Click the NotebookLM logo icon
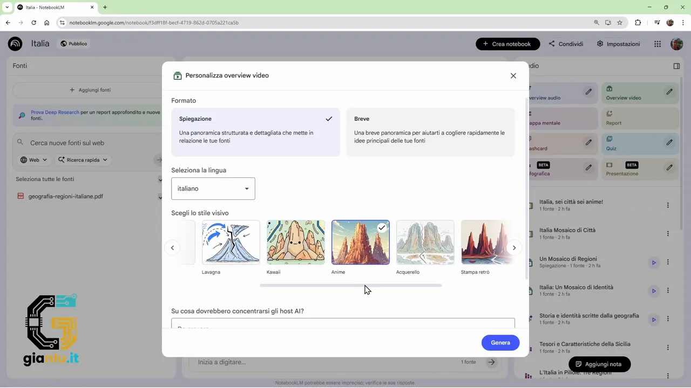The image size is (691, 388). click(15, 44)
